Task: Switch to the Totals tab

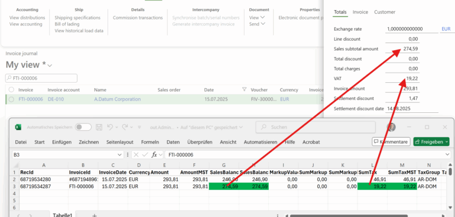Action: 340,12
